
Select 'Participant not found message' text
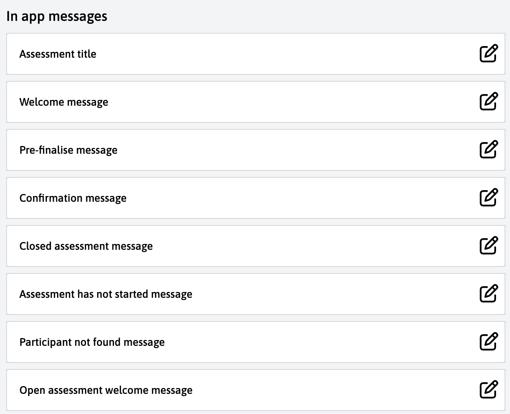pyautogui.click(x=92, y=342)
